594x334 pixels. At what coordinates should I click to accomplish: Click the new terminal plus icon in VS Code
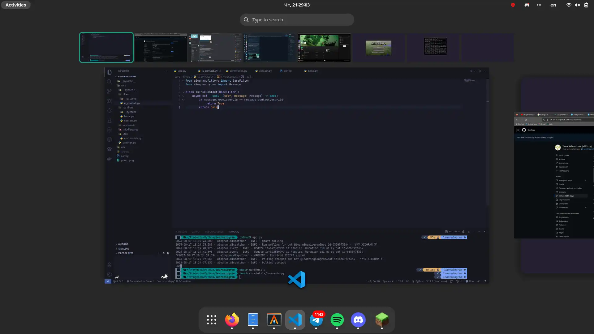pyautogui.click(x=455, y=232)
